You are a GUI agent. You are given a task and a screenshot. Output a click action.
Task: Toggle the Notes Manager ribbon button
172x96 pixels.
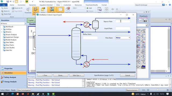pos(43,10)
